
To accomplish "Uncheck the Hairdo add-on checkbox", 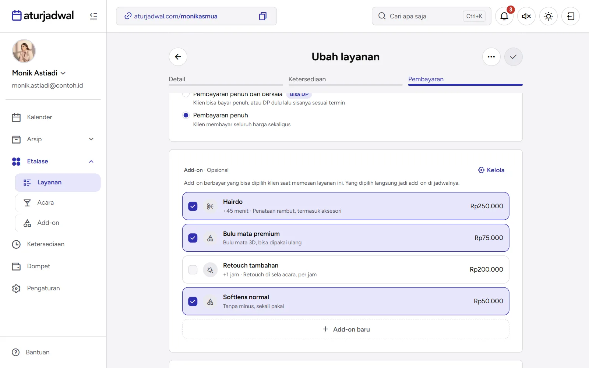I will point(193,206).
